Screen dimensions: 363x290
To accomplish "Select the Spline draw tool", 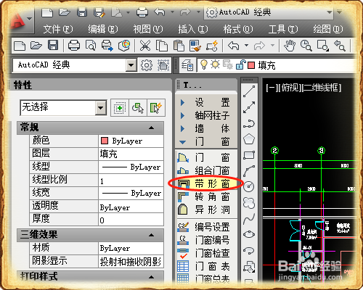I will click(249, 219).
